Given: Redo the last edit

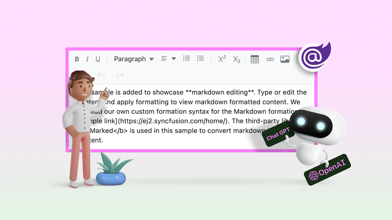Looking at the screenshot, I should click(x=120, y=75).
